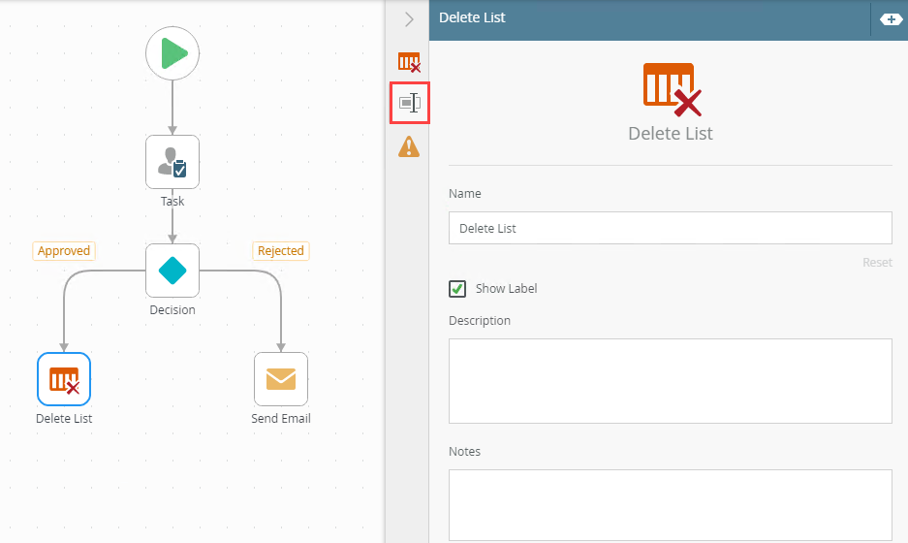Click the large Delete List header icon
The height and width of the screenshot is (543, 908).
point(671,89)
